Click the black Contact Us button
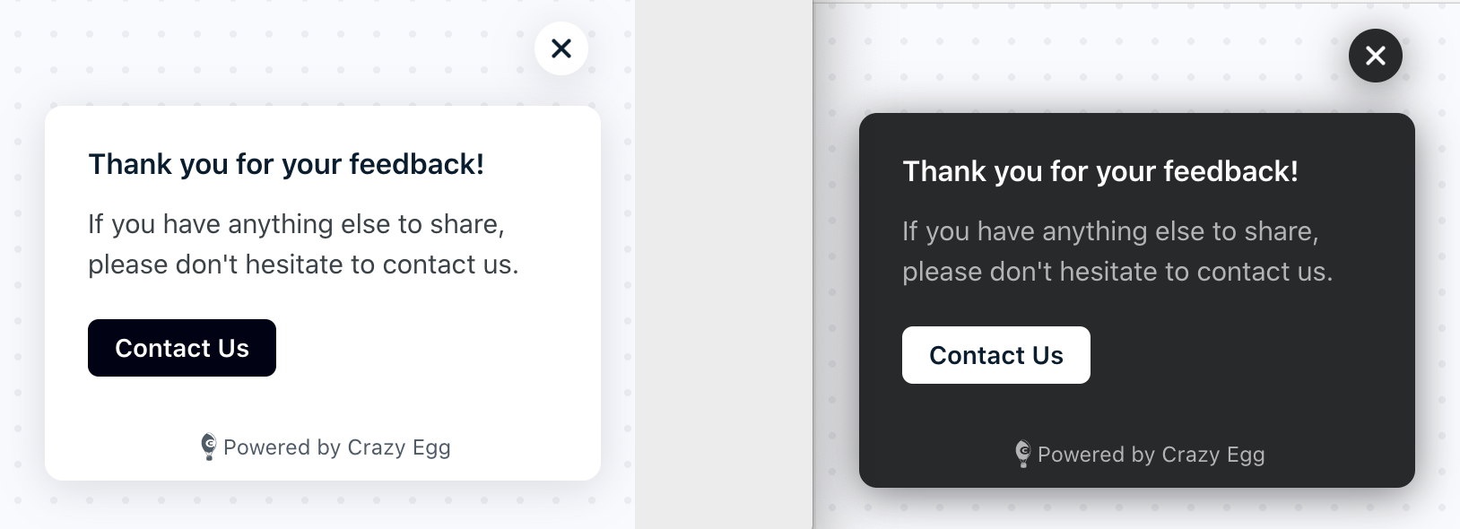 [182, 348]
